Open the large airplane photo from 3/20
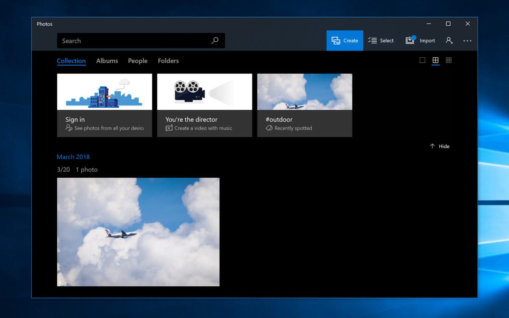This screenshot has width=509, height=318. [x=138, y=232]
